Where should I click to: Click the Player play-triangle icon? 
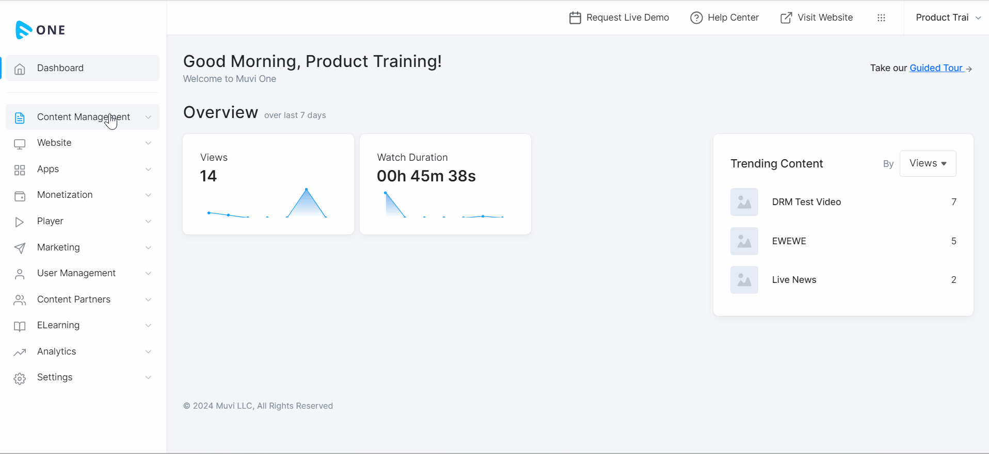pyautogui.click(x=20, y=222)
